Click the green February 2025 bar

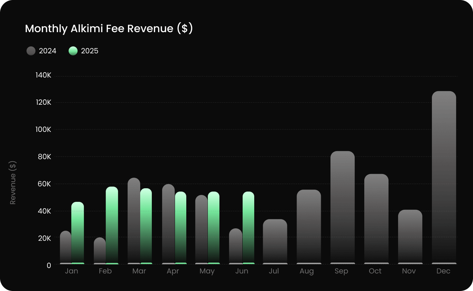pyautogui.click(x=112, y=225)
